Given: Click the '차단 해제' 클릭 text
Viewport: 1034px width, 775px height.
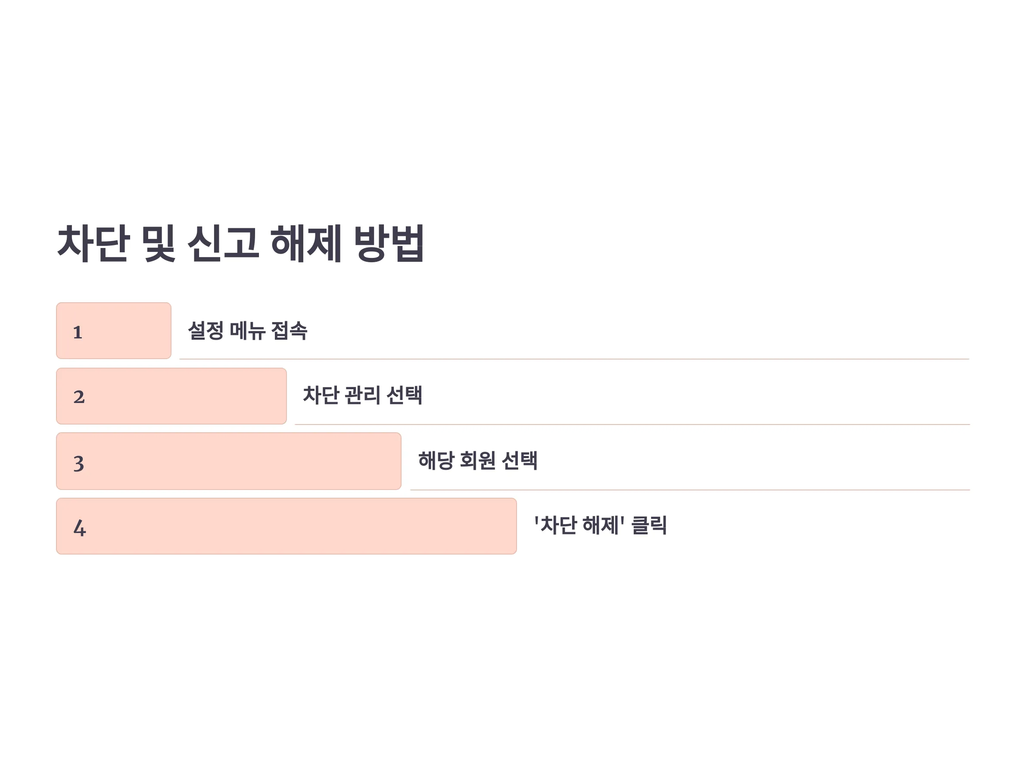Looking at the screenshot, I should click(x=601, y=525).
